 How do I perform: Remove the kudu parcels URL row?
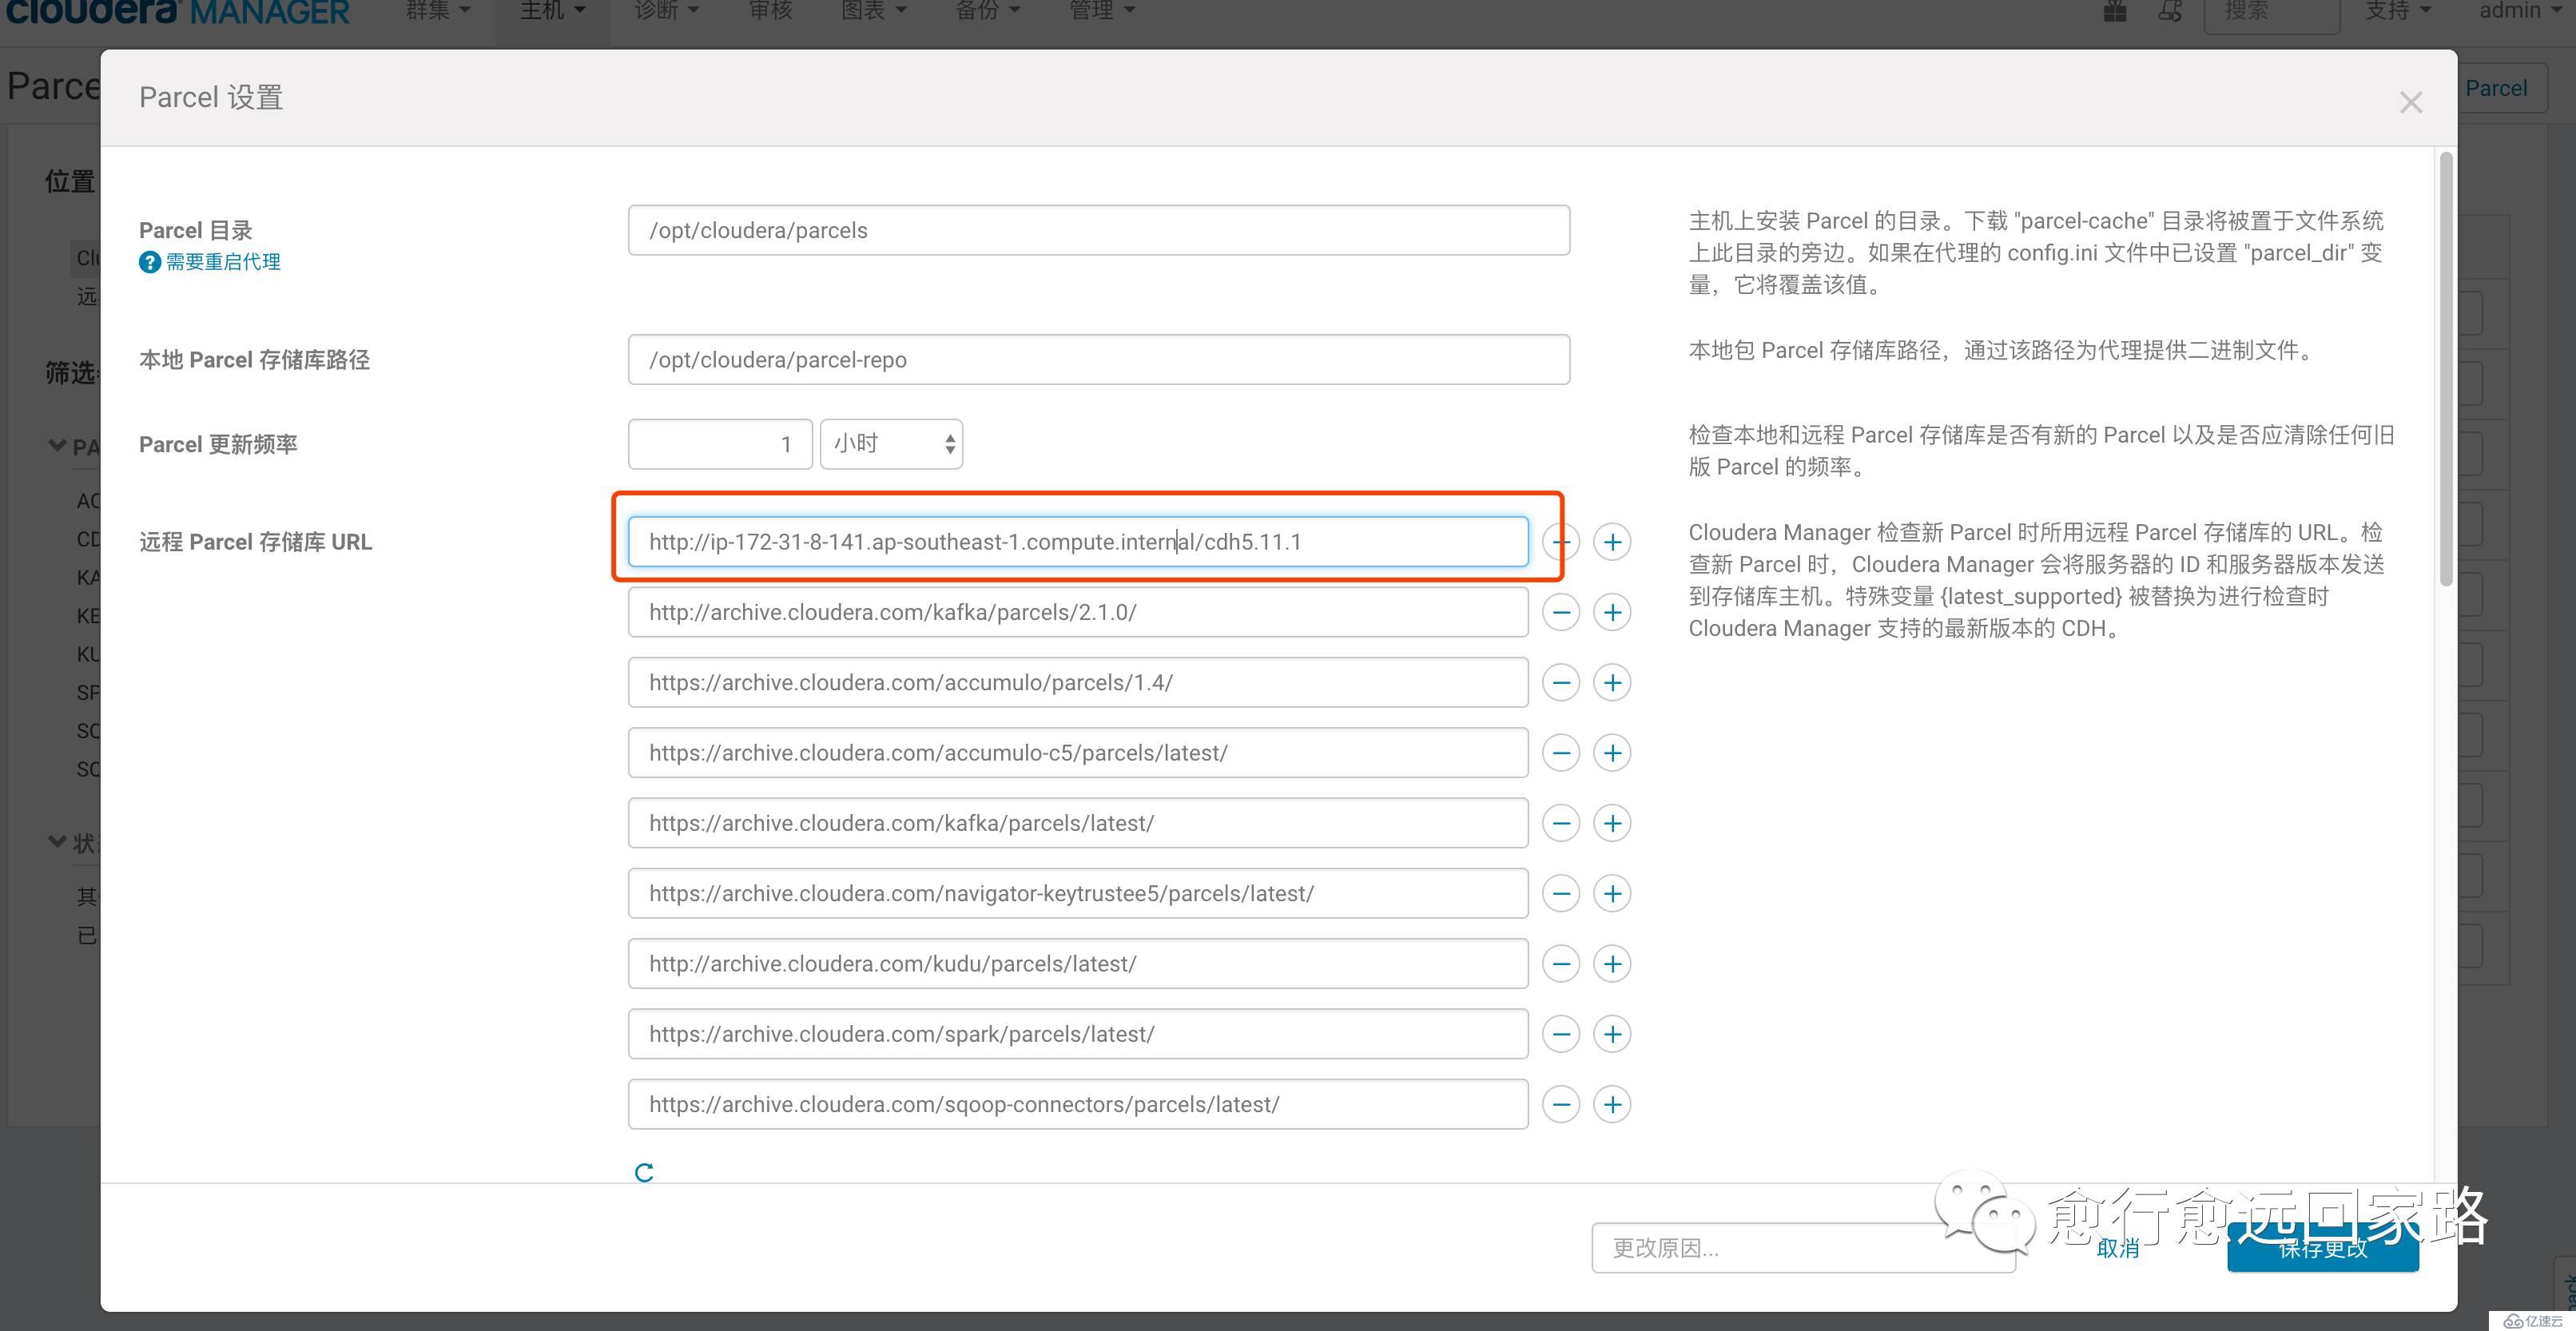[x=1561, y=964]
